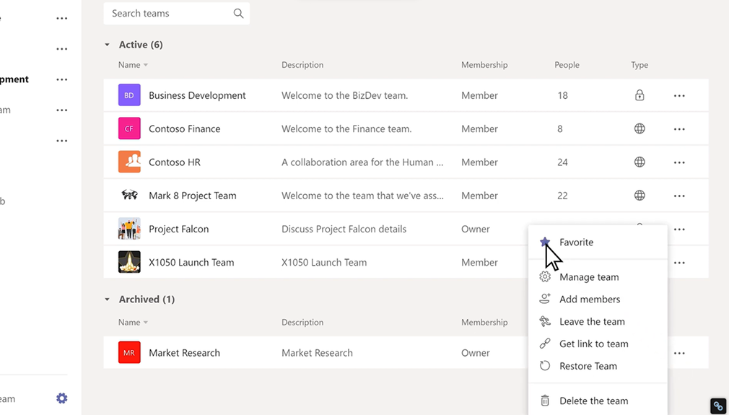
Task: Open the Business Development BD avatar
Action: (x=129, y=95)
